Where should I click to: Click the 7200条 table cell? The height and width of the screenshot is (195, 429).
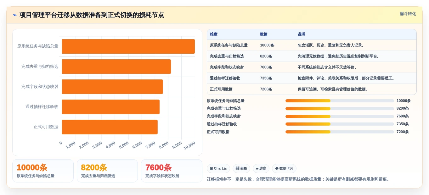pyautogui.click(x=266, y=89)
